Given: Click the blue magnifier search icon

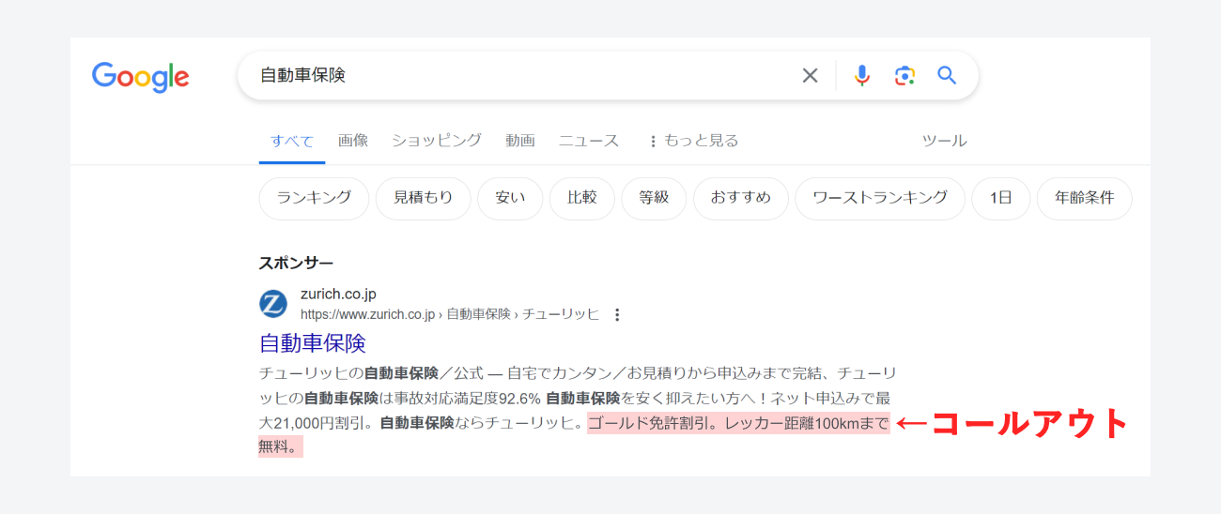Looking at the screenshot, I should pyautogui.click(x=947, y=76).
